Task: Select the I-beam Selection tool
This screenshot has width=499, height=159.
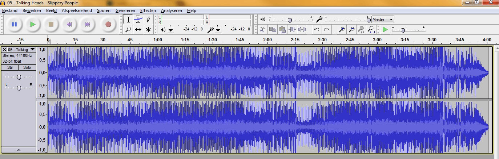Action: [128, 20]
